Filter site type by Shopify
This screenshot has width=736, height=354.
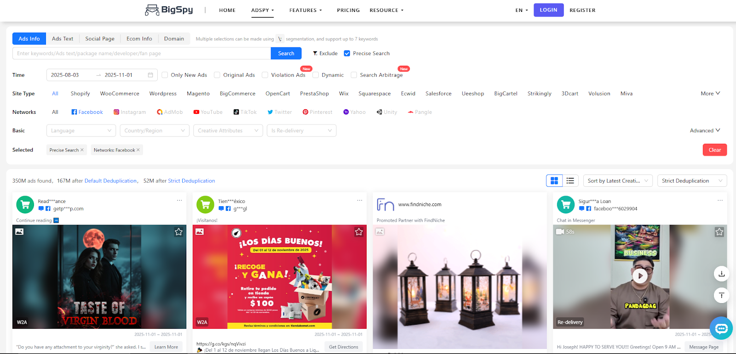pyautogui.click(x=80, y=94)
